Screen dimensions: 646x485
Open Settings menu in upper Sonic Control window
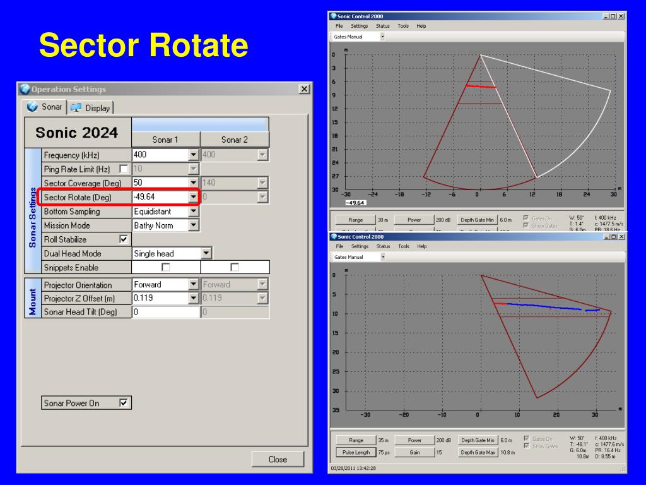tap(359, 26)
